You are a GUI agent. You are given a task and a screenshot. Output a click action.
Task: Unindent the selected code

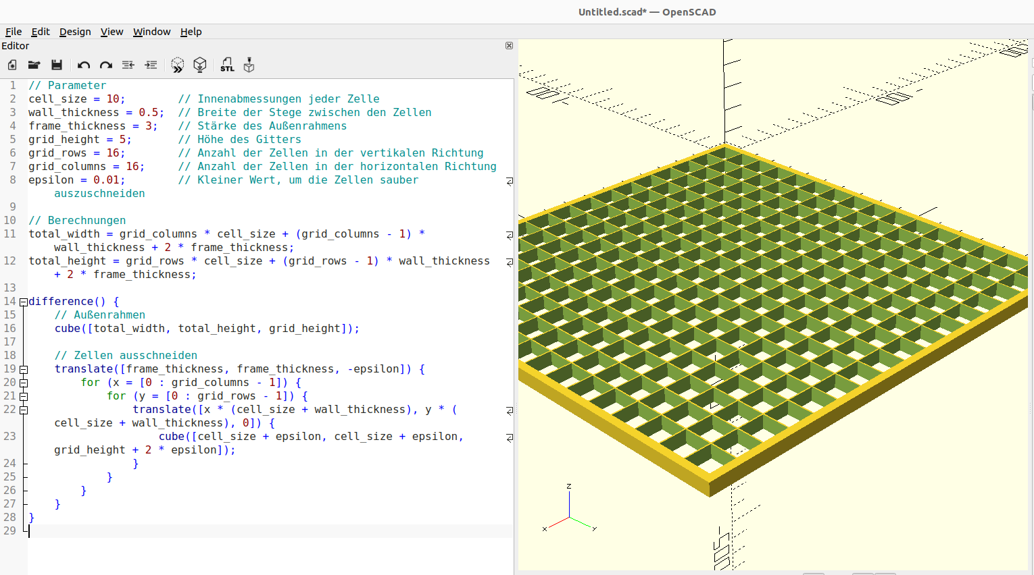click(x=128, y=65)
